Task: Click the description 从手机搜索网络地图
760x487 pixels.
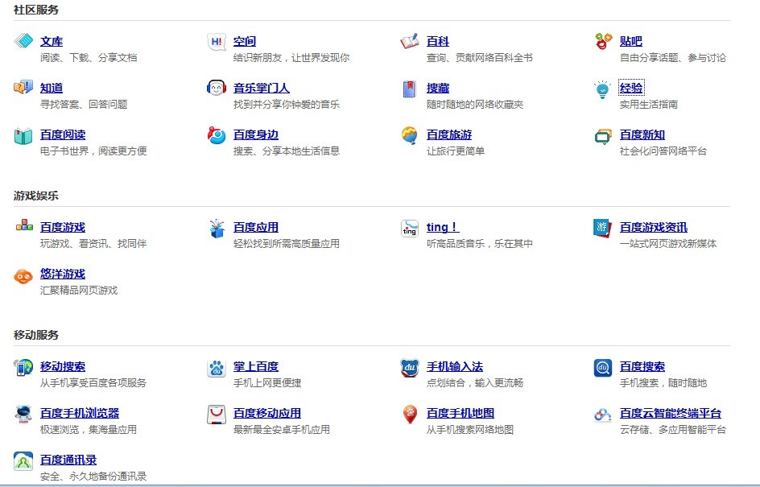Action: click(469, 429)
